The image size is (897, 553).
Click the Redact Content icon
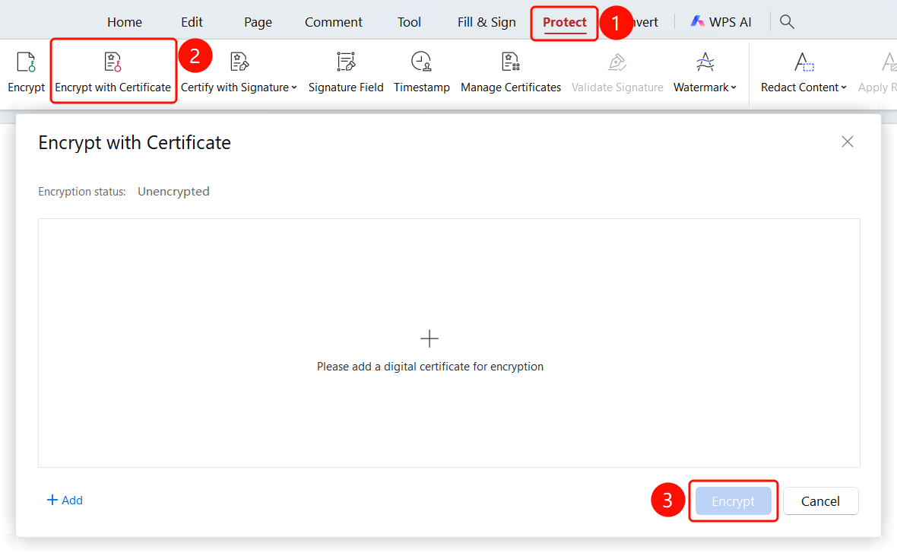tap(803, 62)
